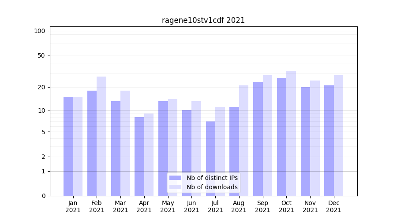Click the "Jun 2021" x-axis label
The height and width of the screenshot is (220, 397).
[x=191, y=206]
